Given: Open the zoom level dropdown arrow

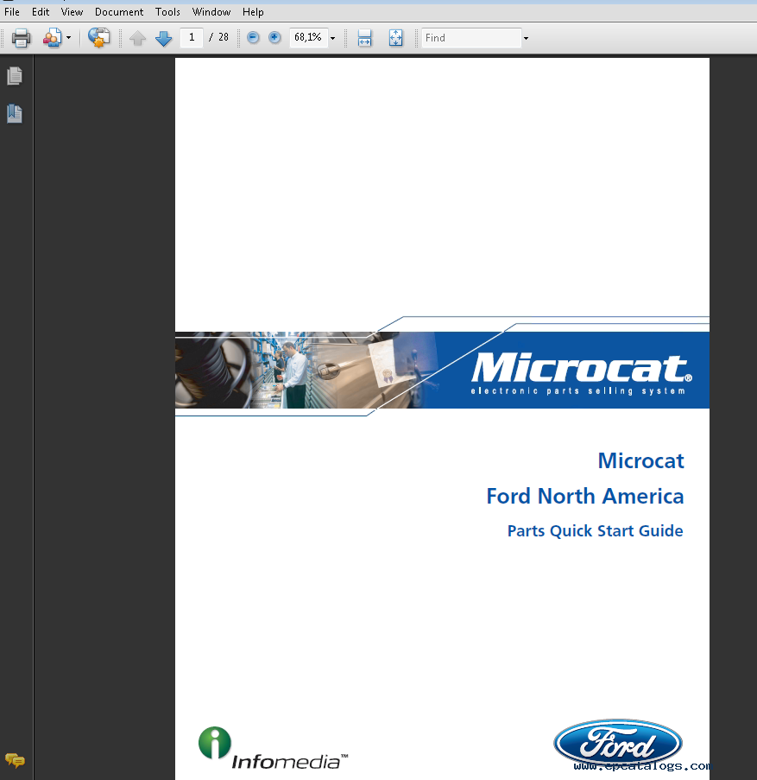Looking at the screenshot, I should 333,38.
